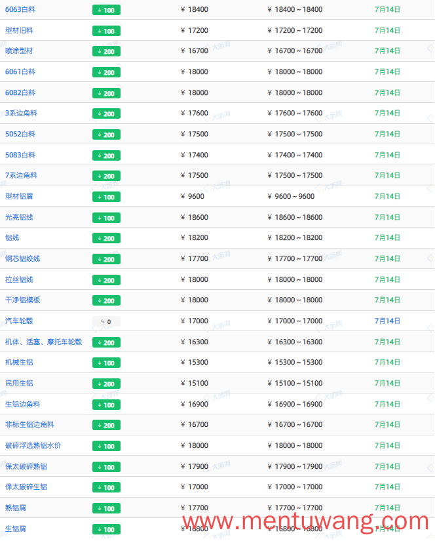
Task: Open the 干净铝模板 link
Action: [x=22, y=300]
